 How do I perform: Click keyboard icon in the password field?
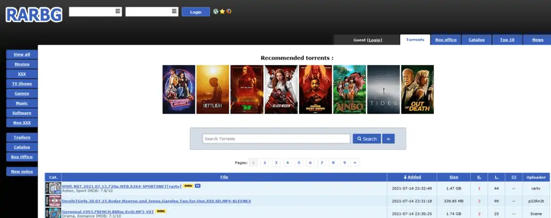[174, 11]
